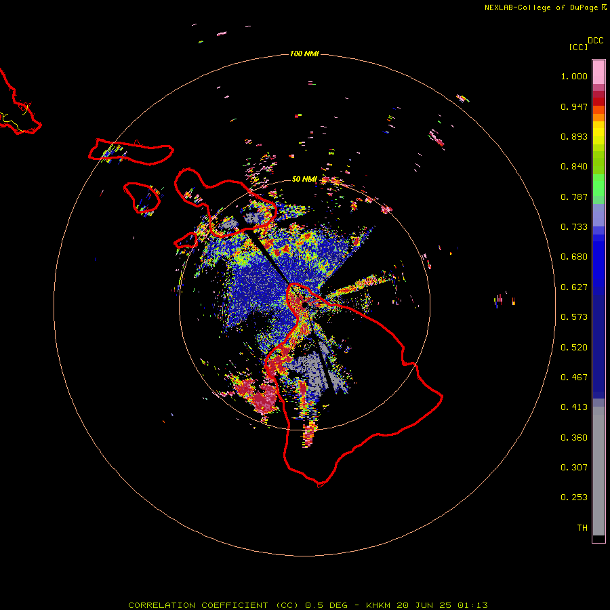Click the 100 NMI range ring label
The width and height of the screenshot is (610, 610).
[304, 54]
